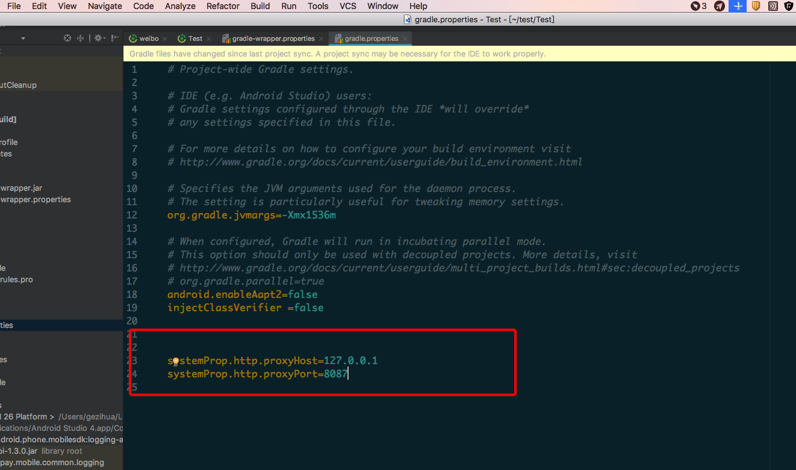This screenshot has width=796, height=470.
Task: Click the proxyPort value 8087
Action: tap(336, 374)
